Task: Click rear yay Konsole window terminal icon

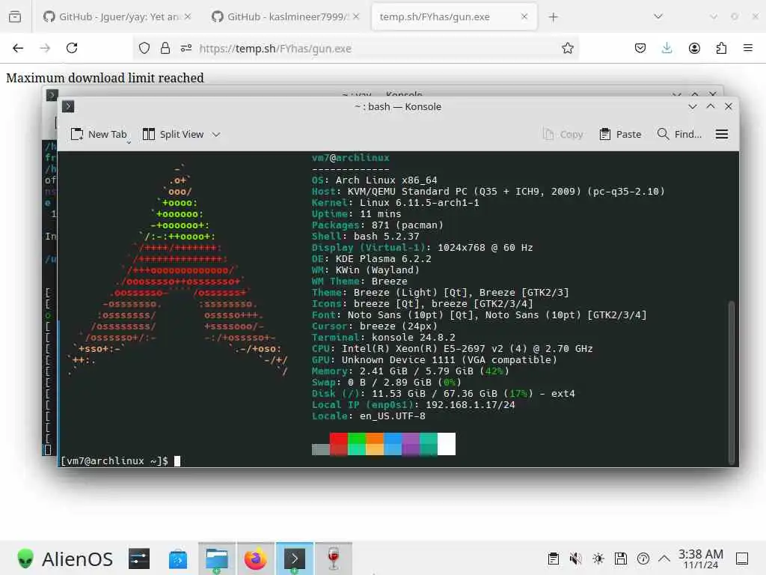Action: click(x=52, y=94)
